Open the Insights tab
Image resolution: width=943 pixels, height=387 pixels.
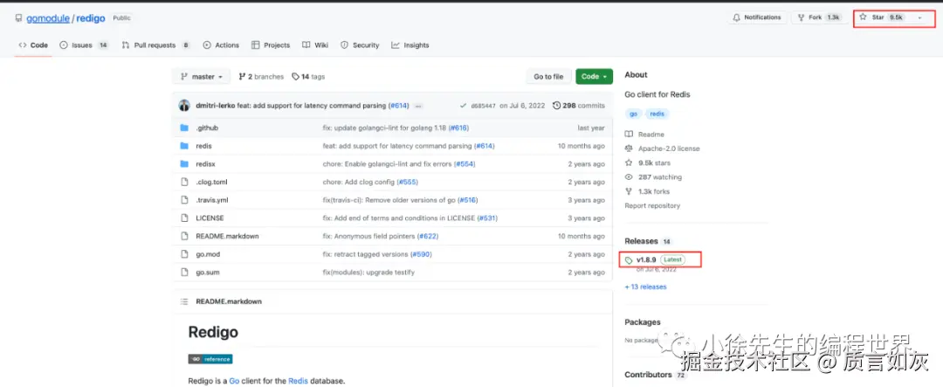[410, 45]
